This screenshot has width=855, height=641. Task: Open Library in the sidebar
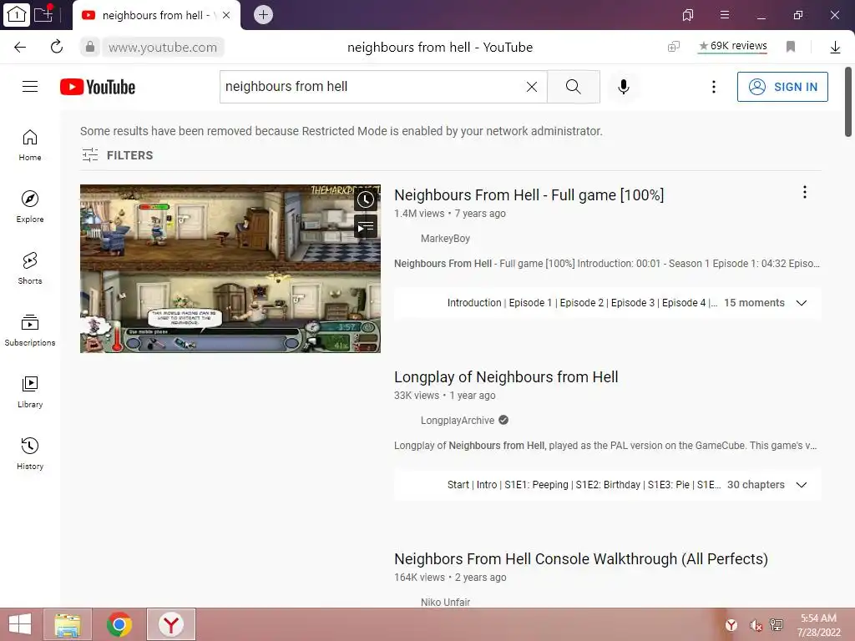point(30,392)
